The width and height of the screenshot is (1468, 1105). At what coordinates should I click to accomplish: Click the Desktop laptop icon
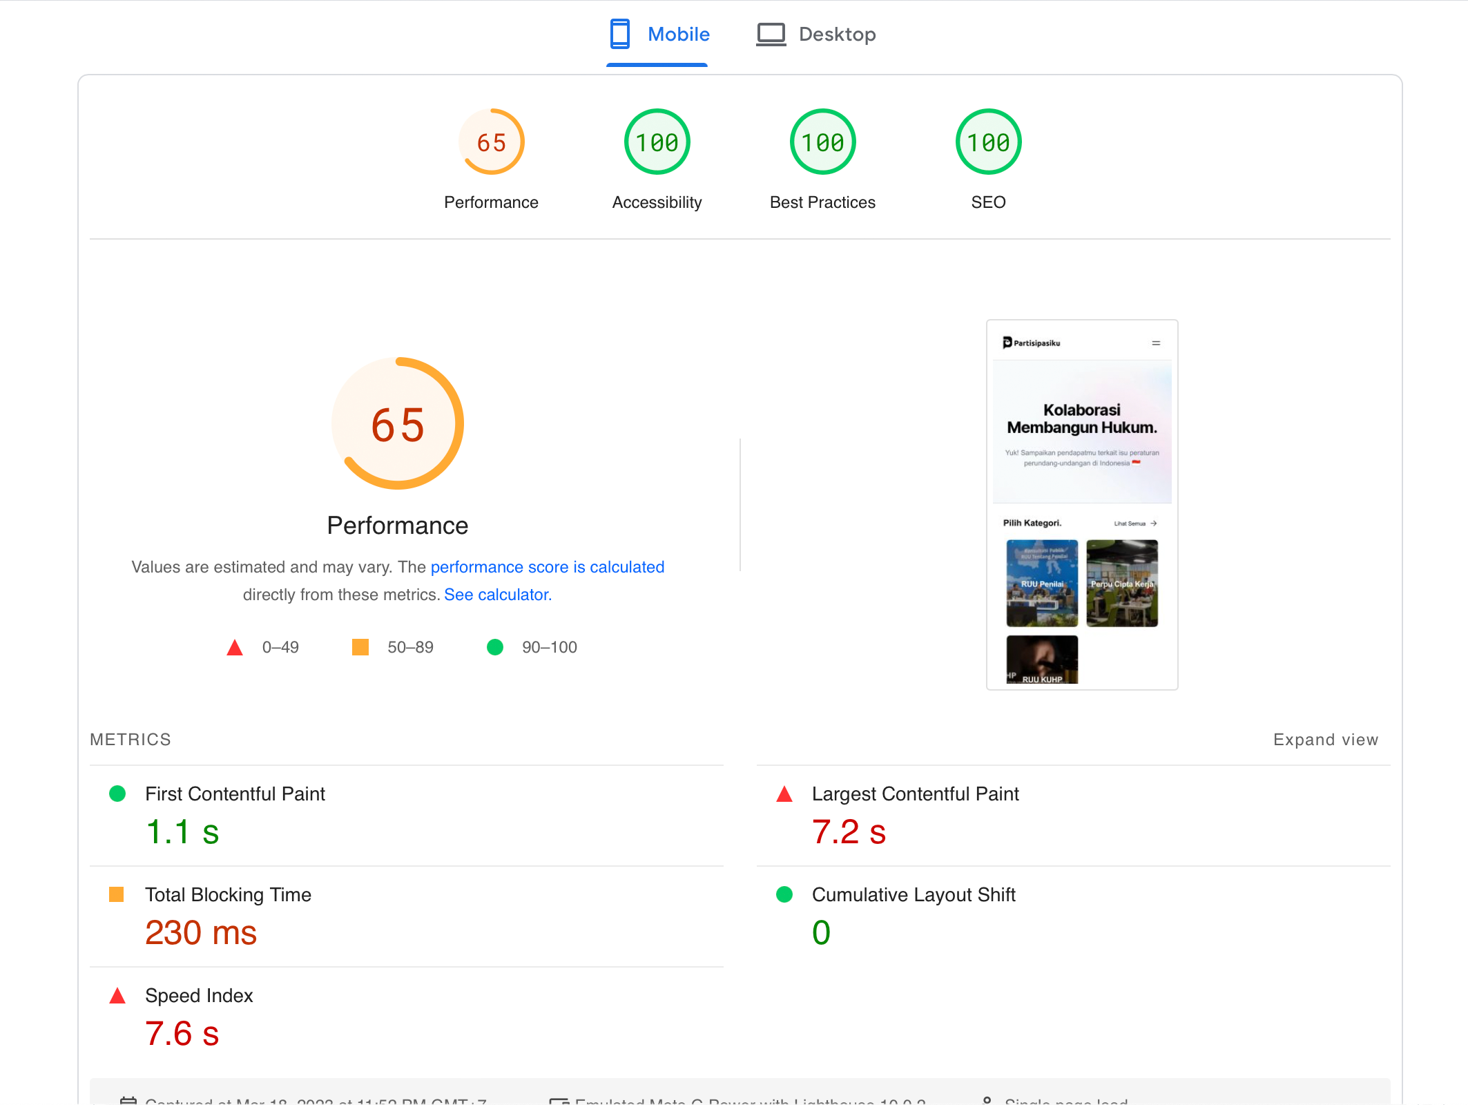coord(771,34)
